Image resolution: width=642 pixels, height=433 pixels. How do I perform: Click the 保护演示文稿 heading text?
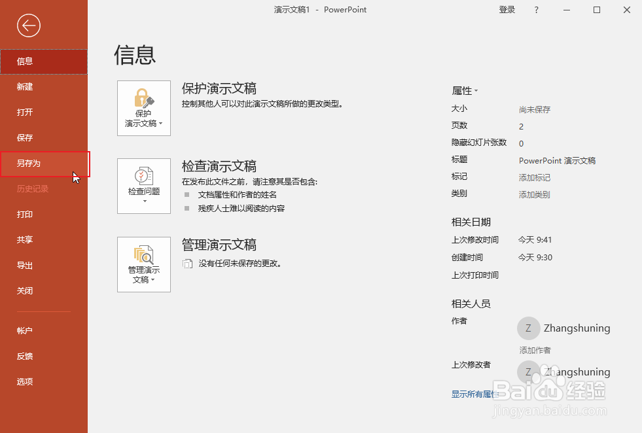coord(219,88)
